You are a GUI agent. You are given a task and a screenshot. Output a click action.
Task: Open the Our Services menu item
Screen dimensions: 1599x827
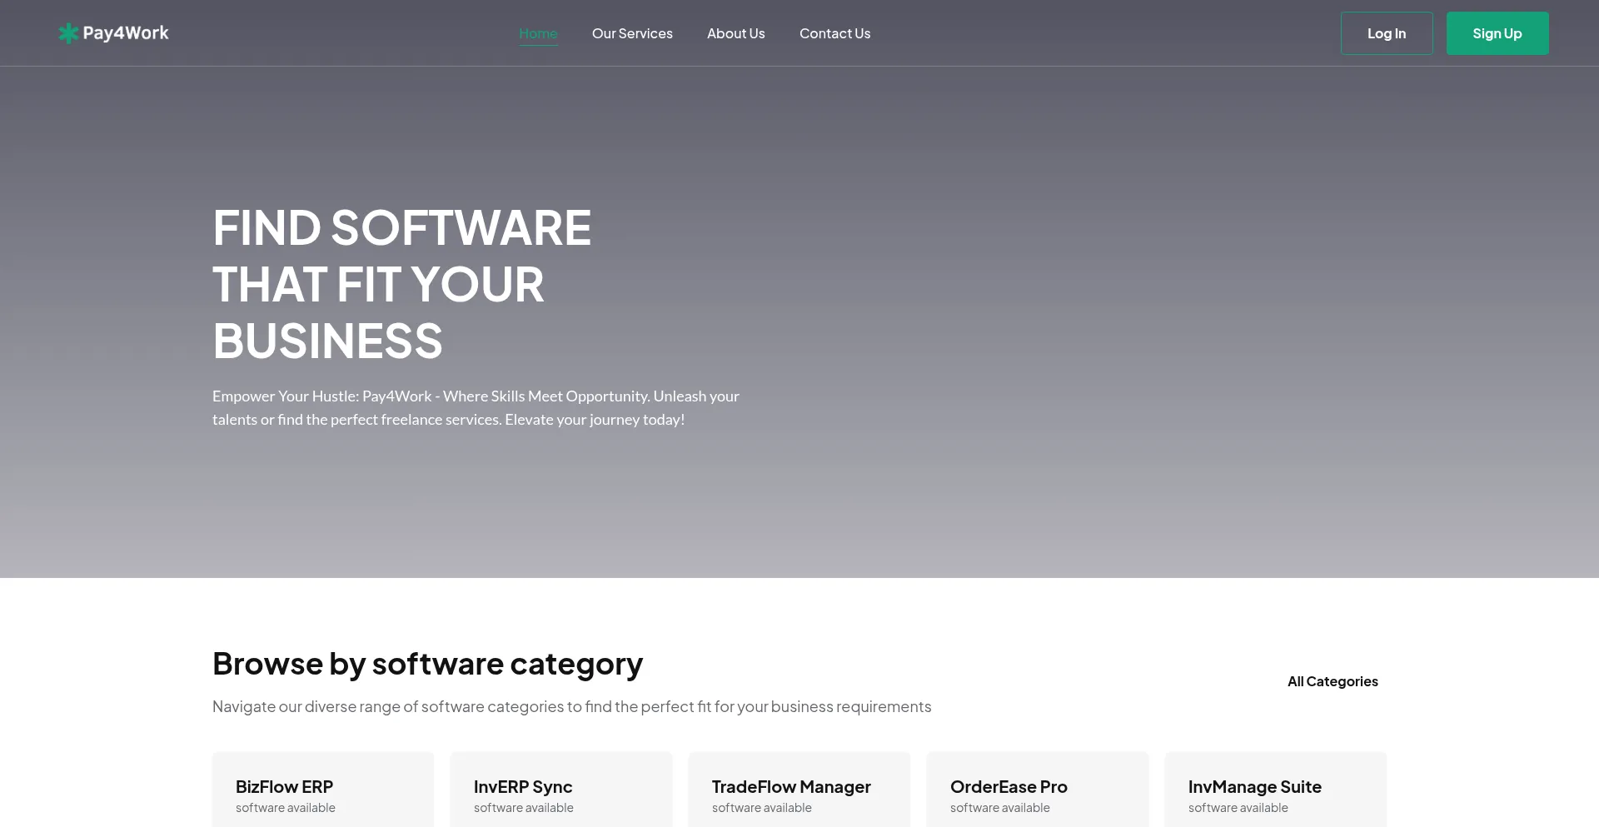coord(632,33)
